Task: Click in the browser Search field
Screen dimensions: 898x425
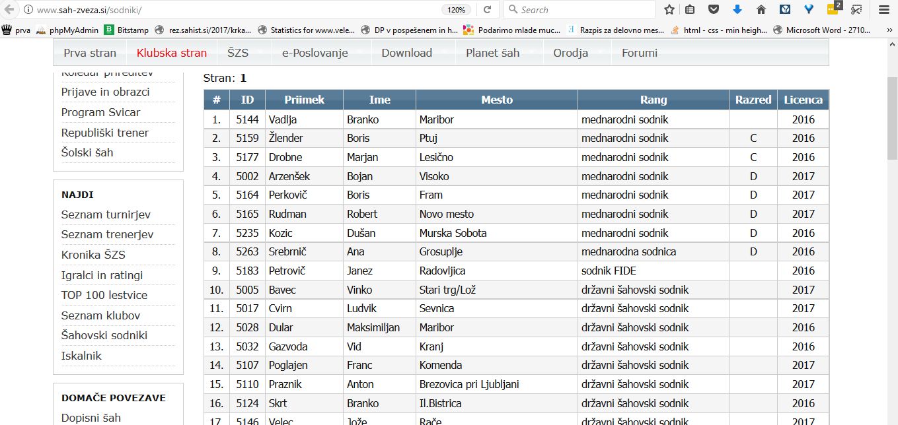Action: 581,10
